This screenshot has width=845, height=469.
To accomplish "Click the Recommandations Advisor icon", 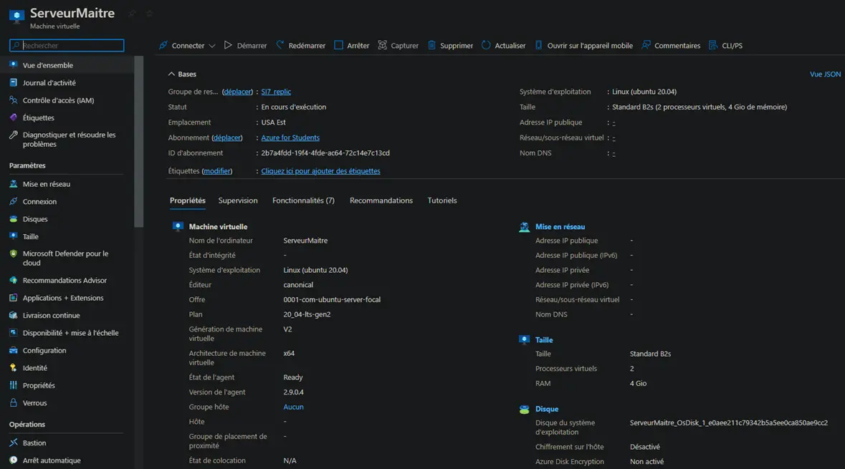I will tap(14, 280).
